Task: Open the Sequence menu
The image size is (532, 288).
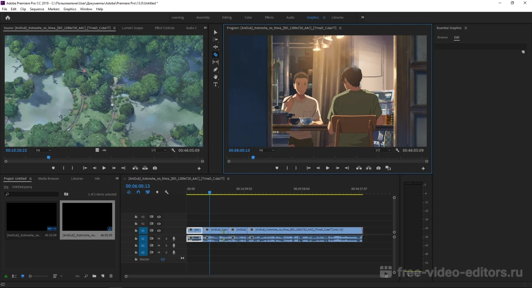Action: click(x=37, y=9)
